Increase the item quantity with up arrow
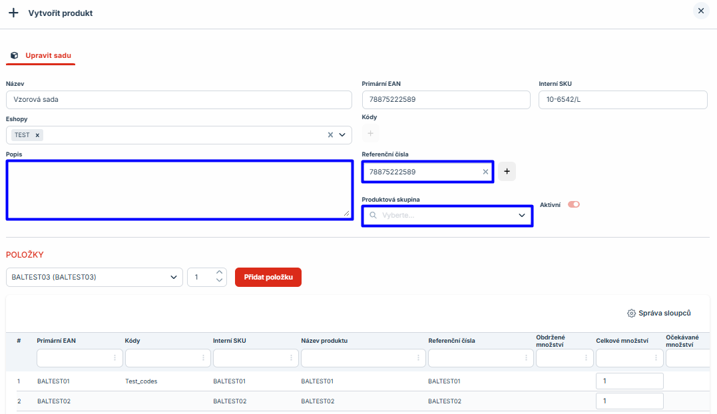 coord(220,273)
